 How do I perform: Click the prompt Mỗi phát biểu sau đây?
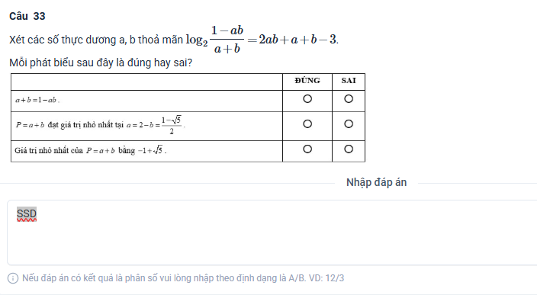click(x=101, y=63)
